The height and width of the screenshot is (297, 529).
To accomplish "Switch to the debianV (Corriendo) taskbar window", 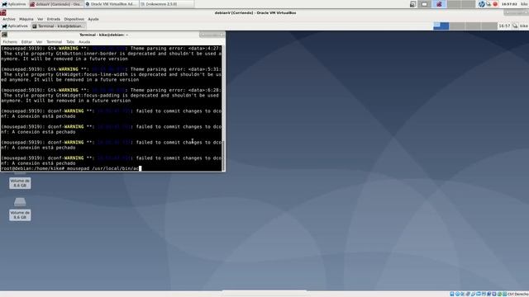I will [56, 4].
